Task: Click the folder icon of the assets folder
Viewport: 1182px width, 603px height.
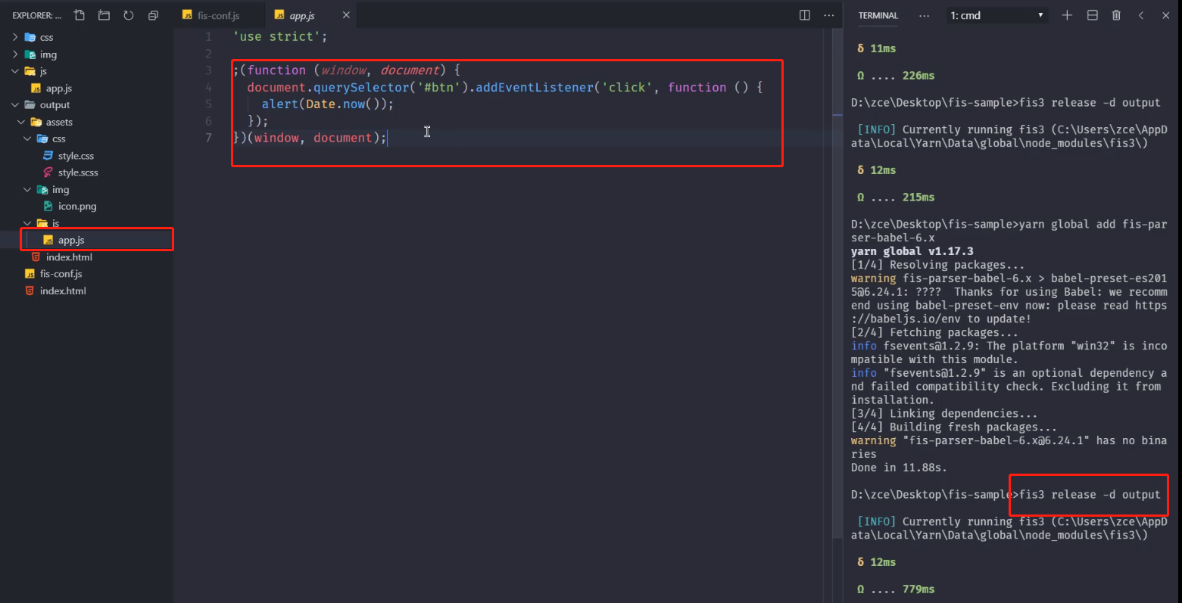Action: click(36, 122)
